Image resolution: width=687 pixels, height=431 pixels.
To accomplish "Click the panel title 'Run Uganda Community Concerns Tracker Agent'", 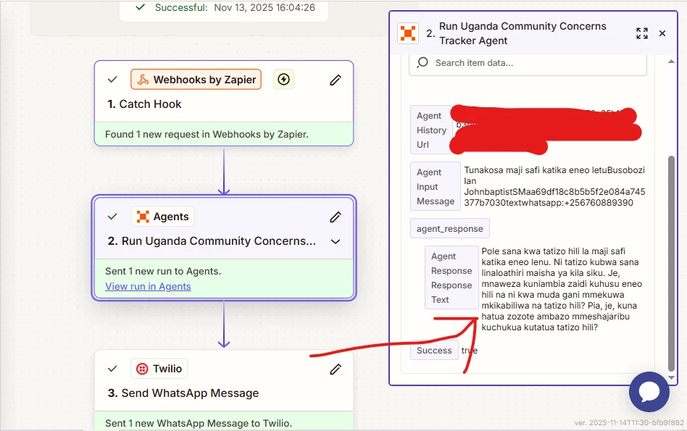I will point(522,33).
